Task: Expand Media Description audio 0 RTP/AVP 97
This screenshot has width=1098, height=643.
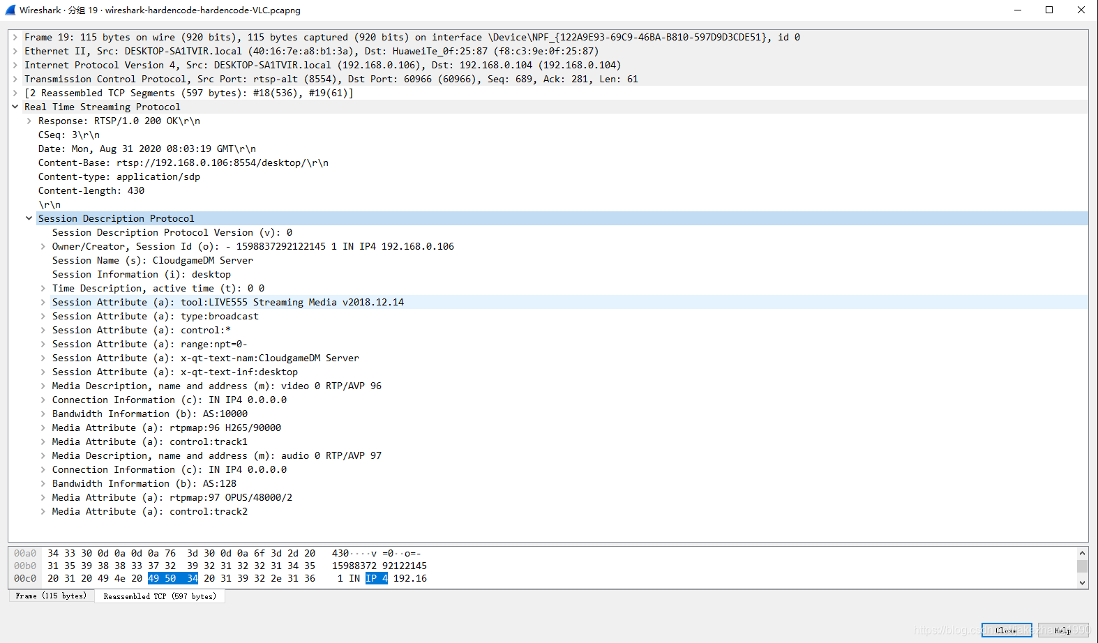Action: pos(43,455)
